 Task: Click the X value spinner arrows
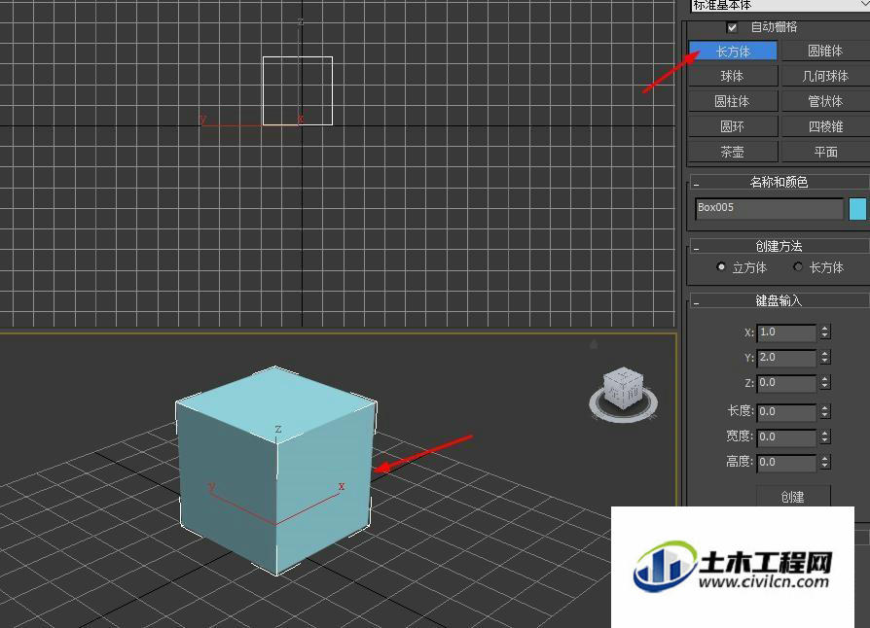click(825, 332)
